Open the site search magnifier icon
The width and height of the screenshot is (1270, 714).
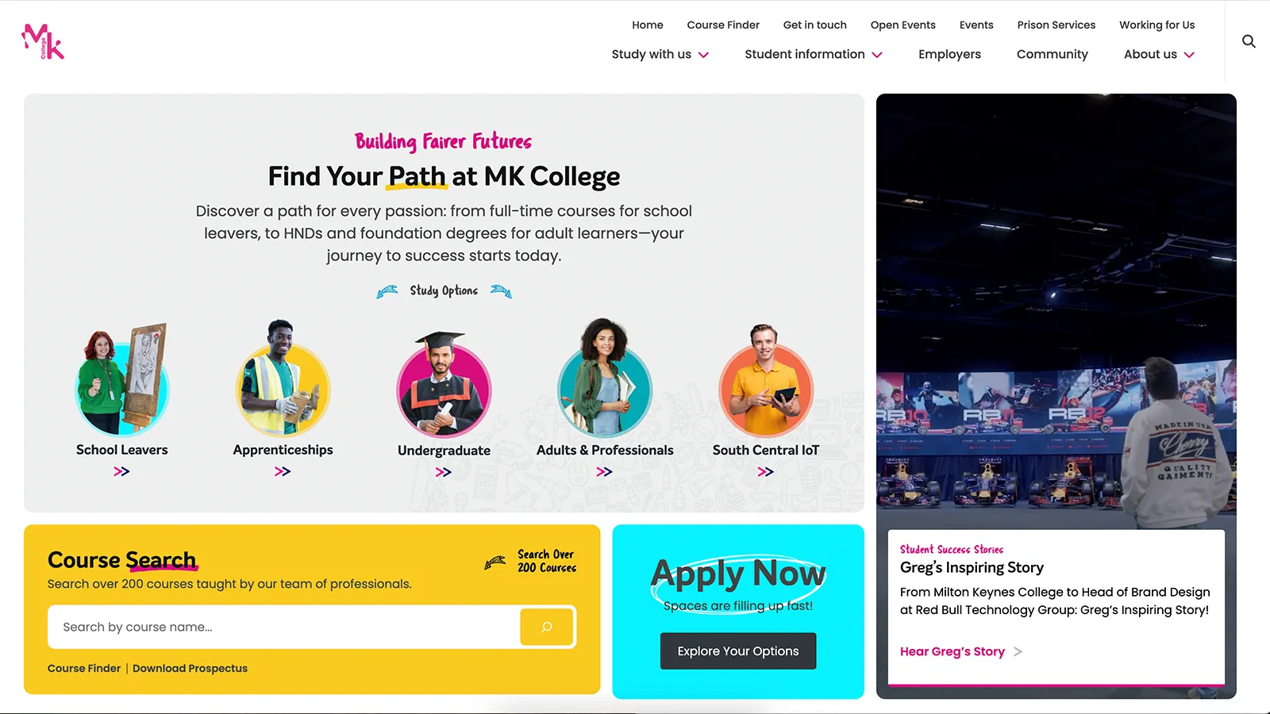(1249, 41)
